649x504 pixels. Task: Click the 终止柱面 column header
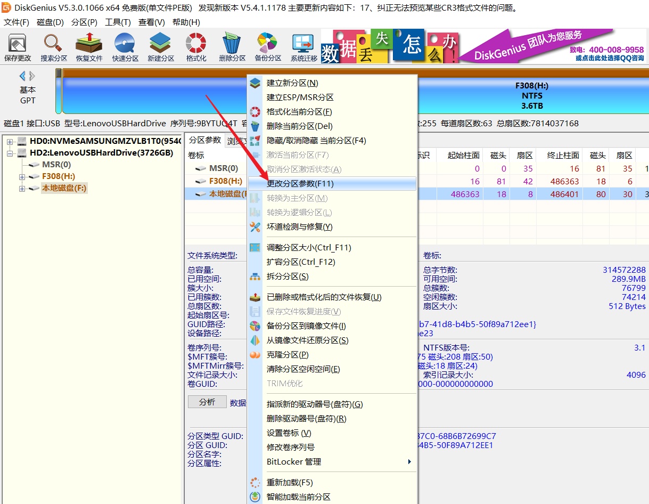click(563, 155)
